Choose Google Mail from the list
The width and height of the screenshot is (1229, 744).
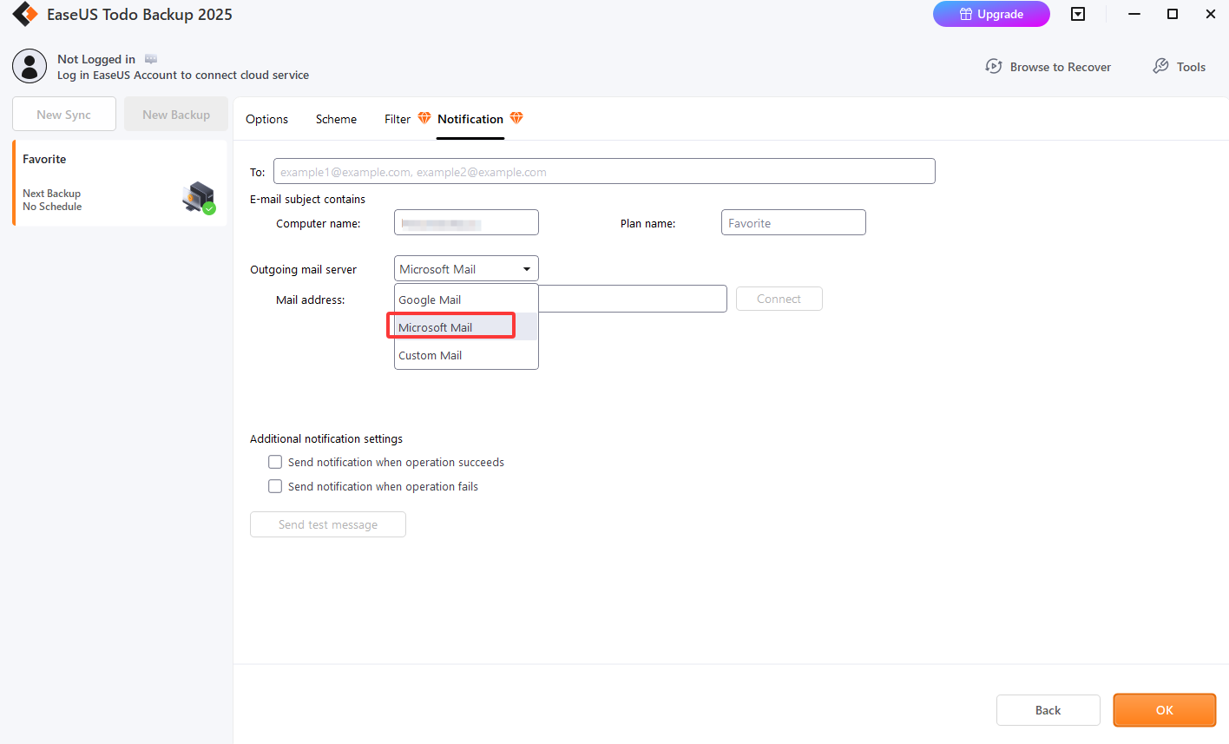point(466,300)
